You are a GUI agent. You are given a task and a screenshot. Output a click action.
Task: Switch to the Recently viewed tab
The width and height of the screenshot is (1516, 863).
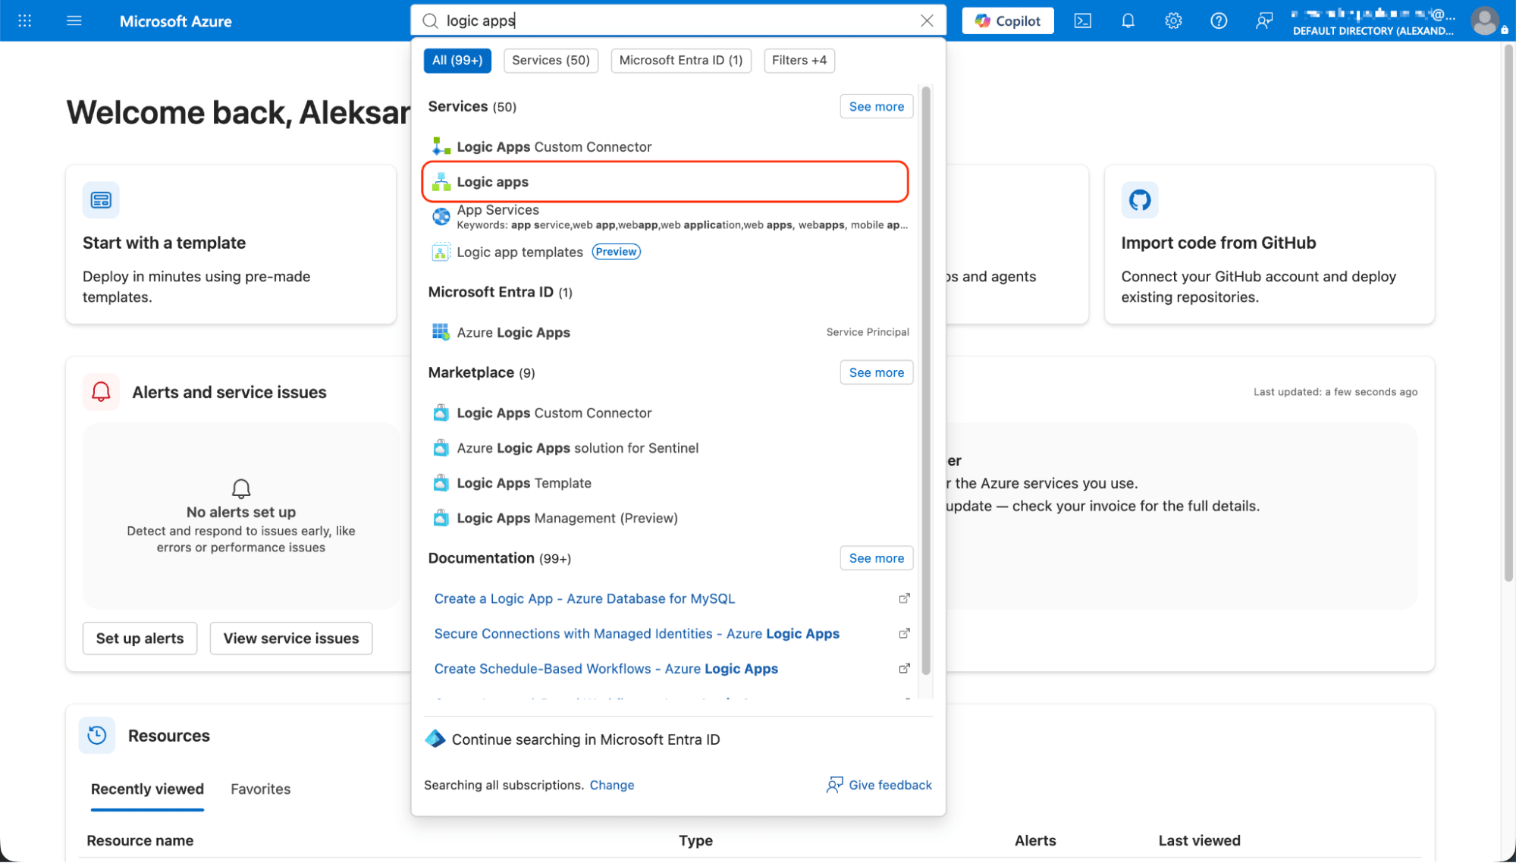(x=147, y=789)
